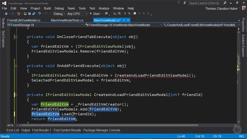Click the Open File folder icon
Image resolution: width=247 pixels, height=139 pixels.
pyautogui.click(x=25, y=14)
